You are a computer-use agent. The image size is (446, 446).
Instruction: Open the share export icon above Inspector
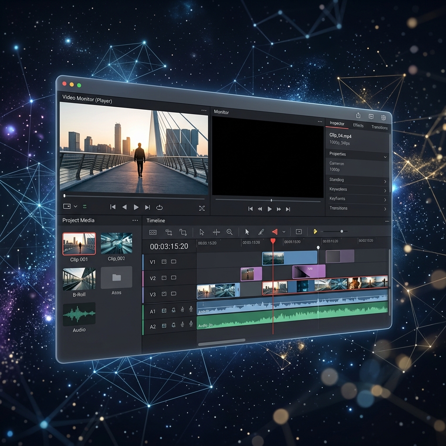tap(358, 115)
